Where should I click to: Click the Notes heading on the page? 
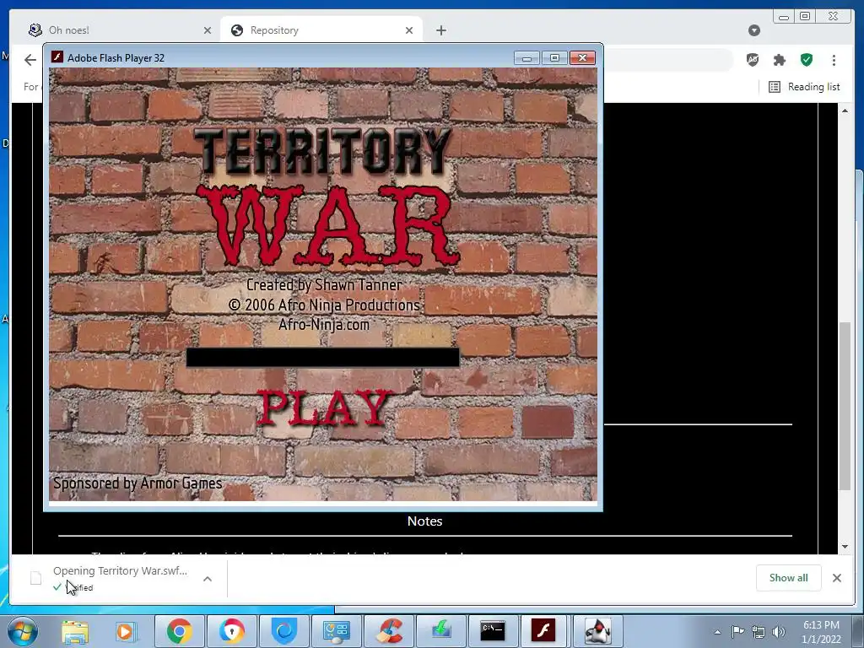click(x=425, y=521)
